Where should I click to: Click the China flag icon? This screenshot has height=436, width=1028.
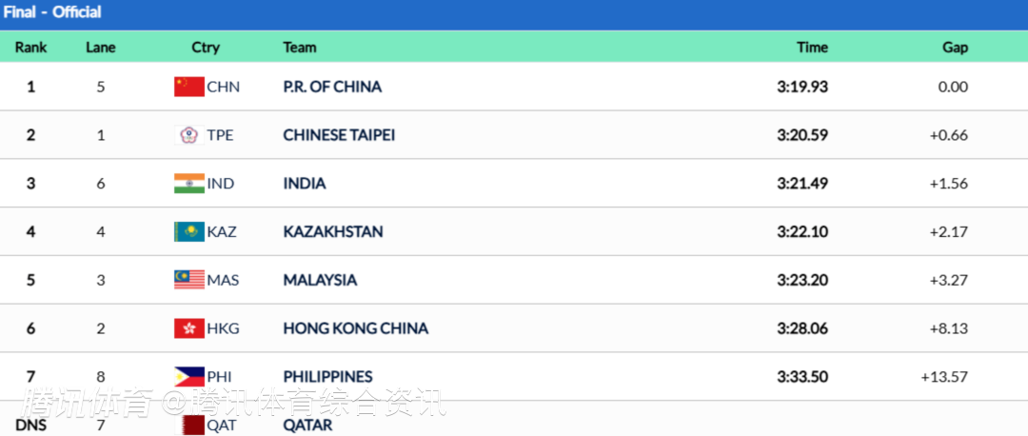point(188,87)
